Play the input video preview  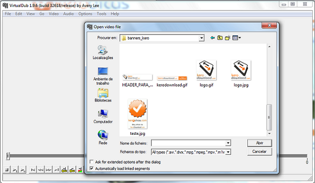[x=15, y=170]
